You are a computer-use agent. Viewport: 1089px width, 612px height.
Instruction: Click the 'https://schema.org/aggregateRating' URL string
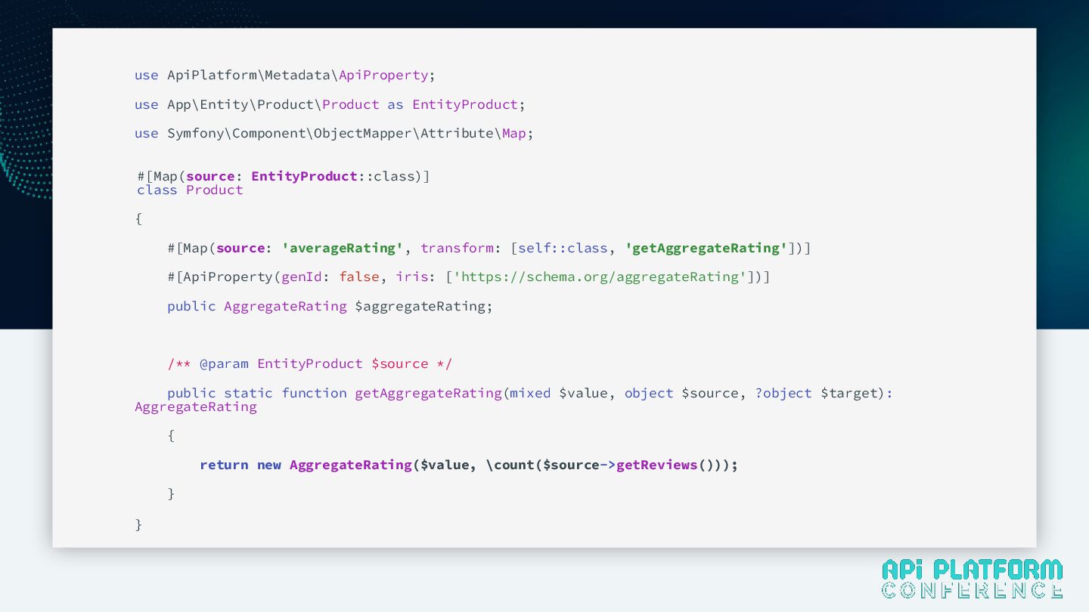tap(600, 277)
